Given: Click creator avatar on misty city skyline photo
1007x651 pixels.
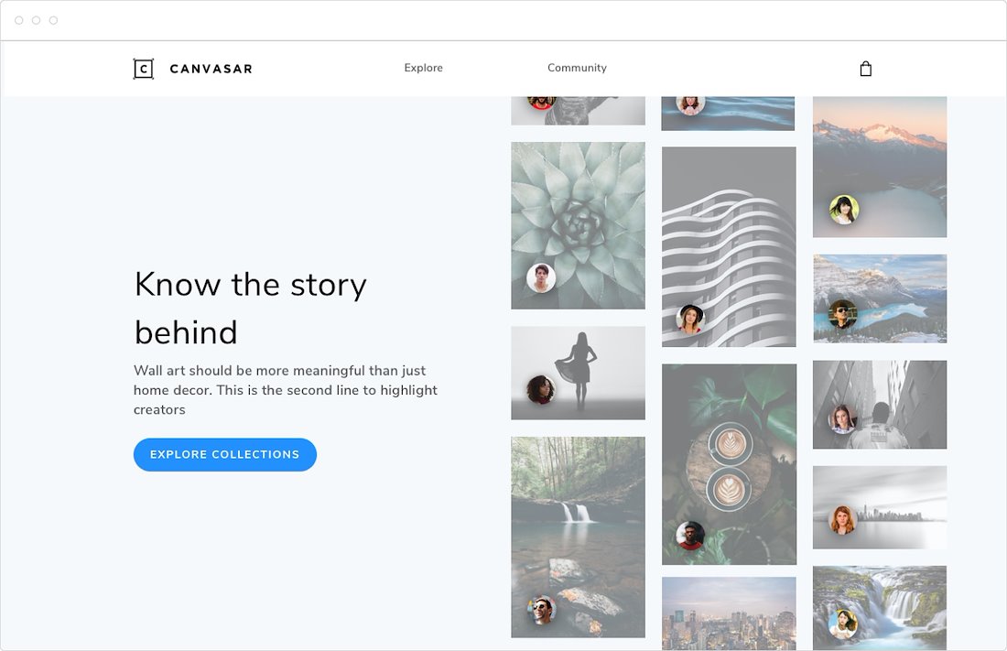Looking at the screenshot, I should coord(842,519).
